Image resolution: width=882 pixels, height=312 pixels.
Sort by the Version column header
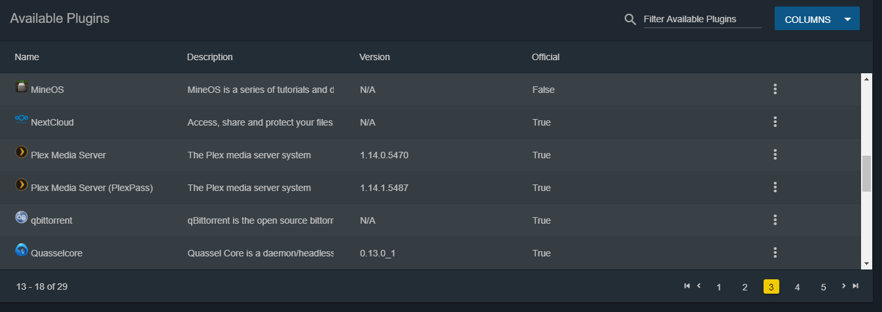click(374, 57)
